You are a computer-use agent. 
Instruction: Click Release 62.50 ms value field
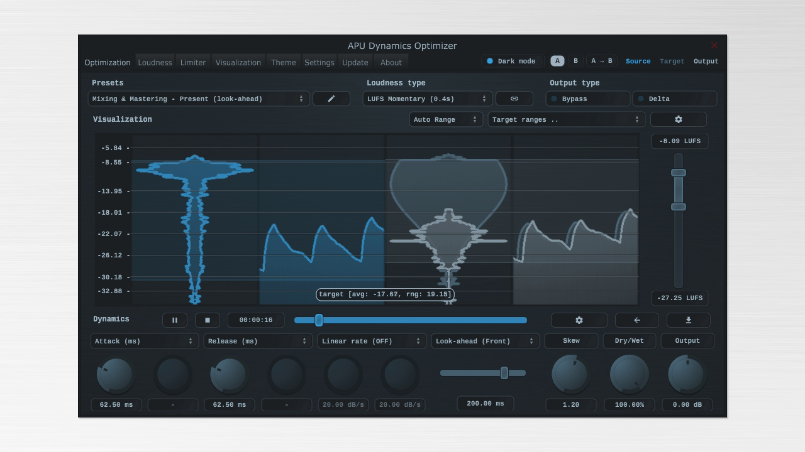tap(230, 405)
